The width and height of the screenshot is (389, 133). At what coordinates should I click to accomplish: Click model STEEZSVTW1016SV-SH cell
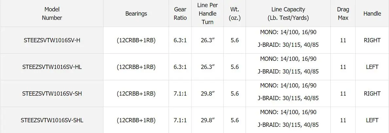pyautogui.click(x=52, y=94)
